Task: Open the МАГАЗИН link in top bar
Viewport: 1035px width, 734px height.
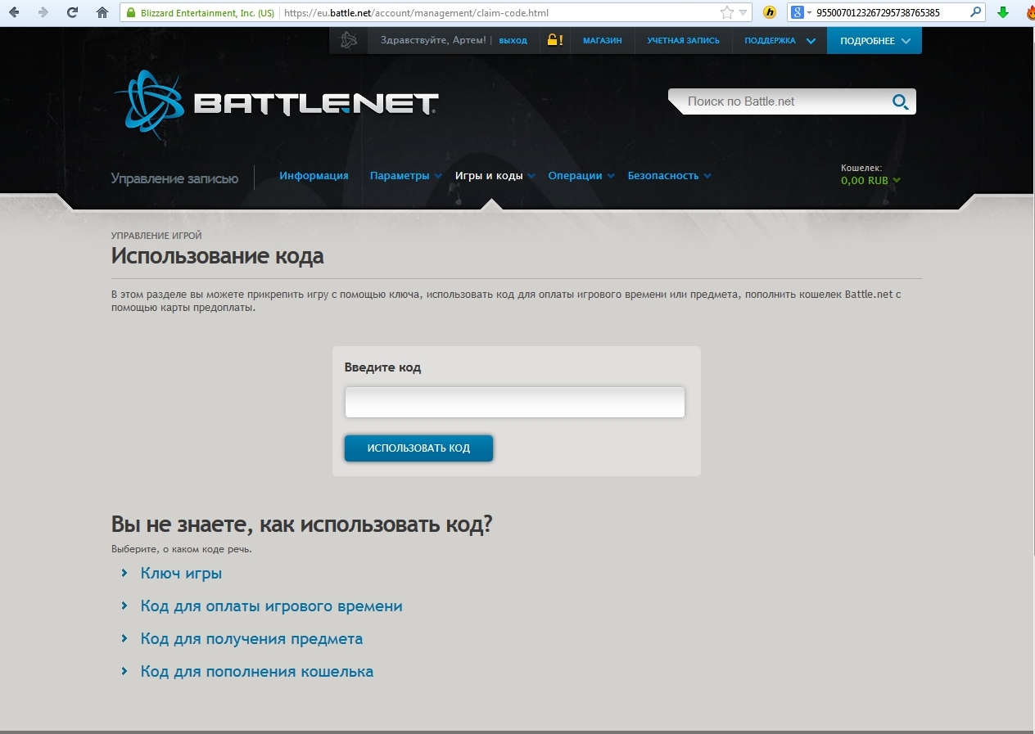Action: [x=602, y=41]
